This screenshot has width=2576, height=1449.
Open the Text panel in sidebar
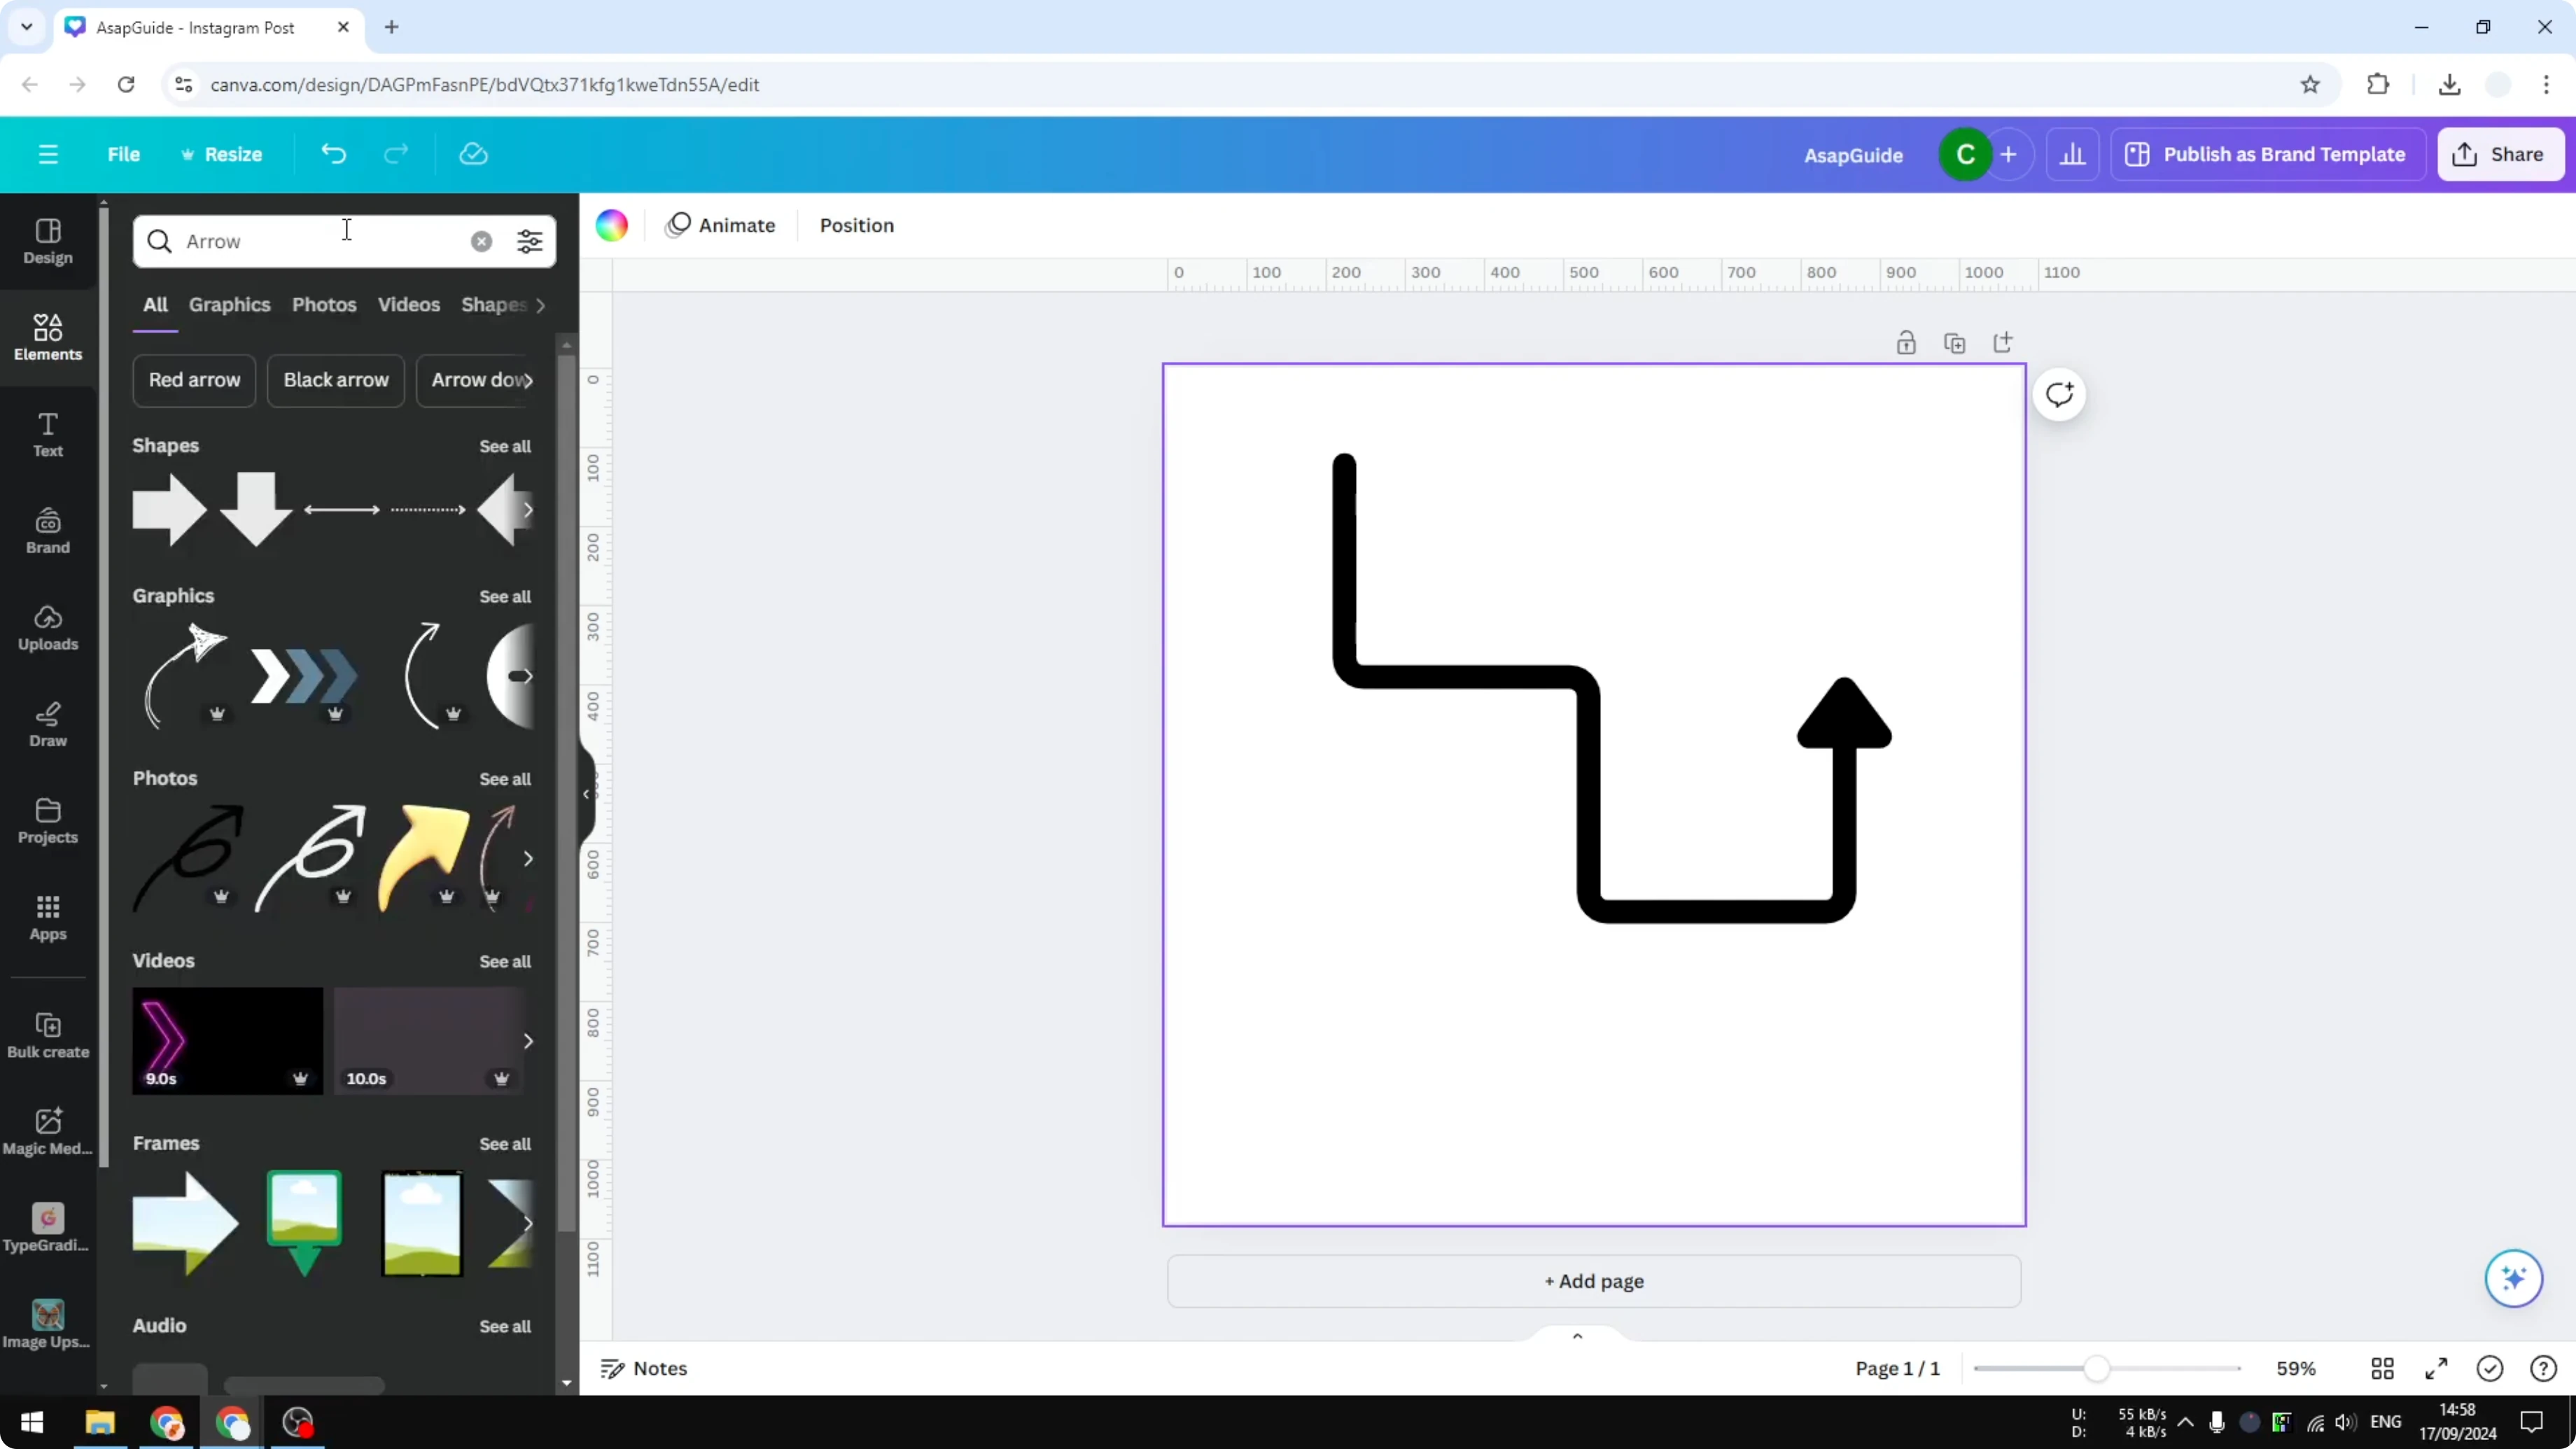pyautogui.click(x=48, y=434)
